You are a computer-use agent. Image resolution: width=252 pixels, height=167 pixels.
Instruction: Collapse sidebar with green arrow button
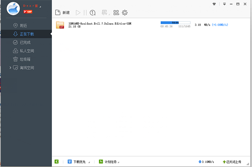[x=57, y=162]
